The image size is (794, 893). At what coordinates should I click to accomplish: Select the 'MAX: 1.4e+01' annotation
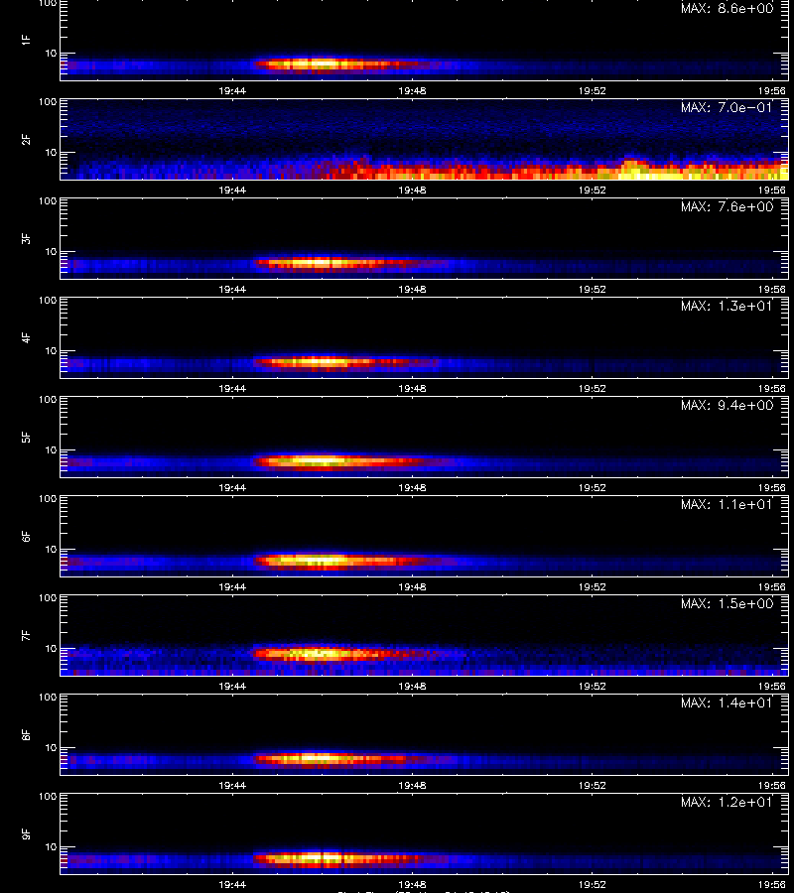[727, 702]
